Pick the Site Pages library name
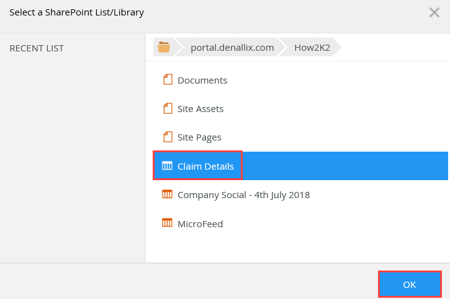 [x=199, y=137]
